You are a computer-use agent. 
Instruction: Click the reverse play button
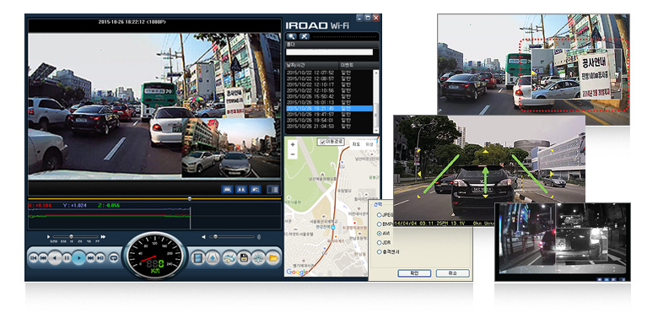tap(55, 257)
